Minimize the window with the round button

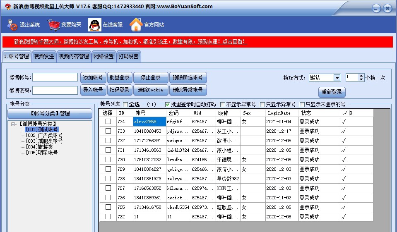coord(376,9)
